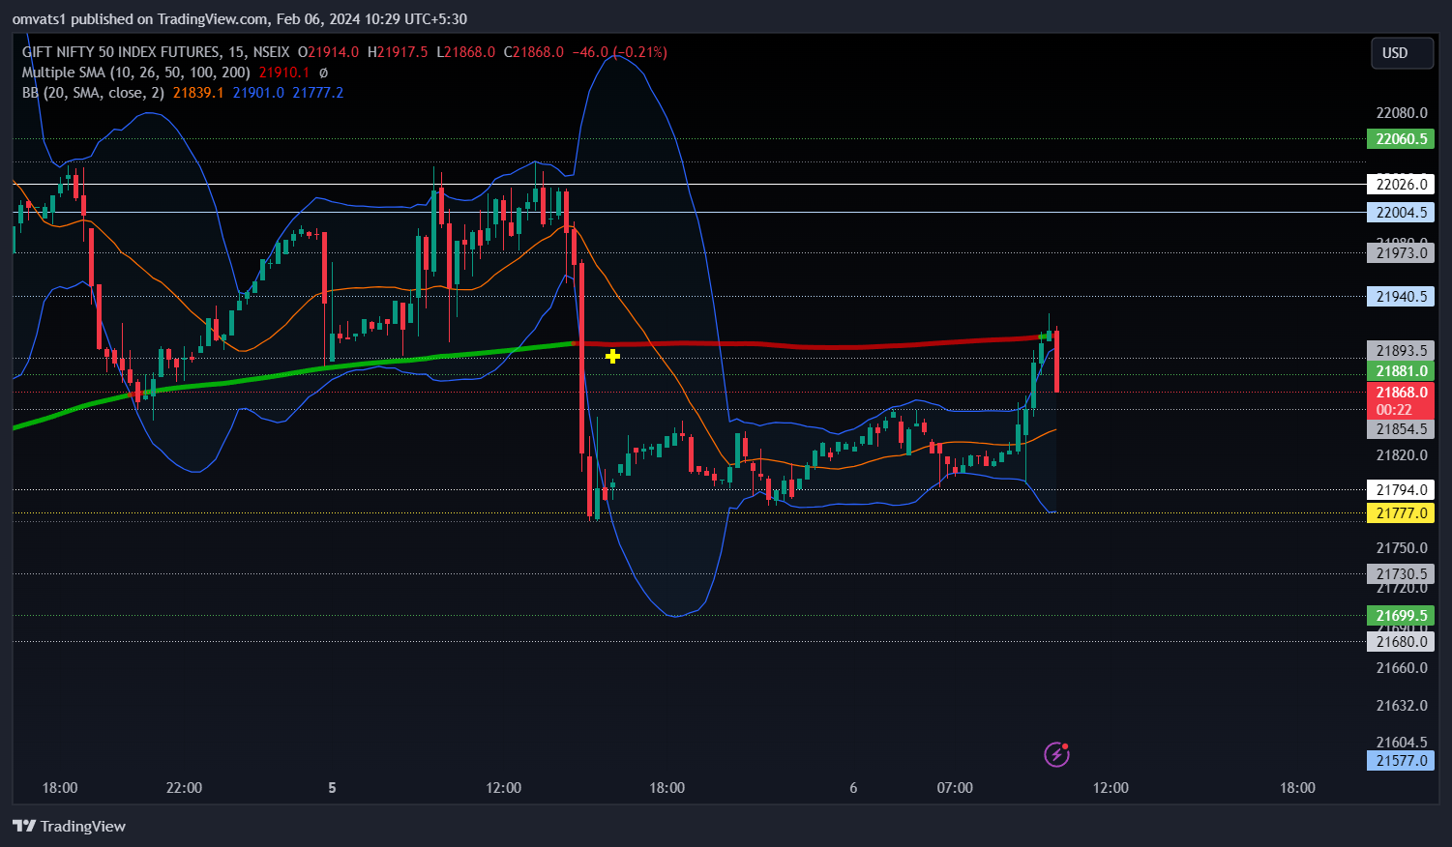Click the purple lightning bolt icon
Image resolution: width=1452 pixels, height=847 pixels.
(1056, 754)
